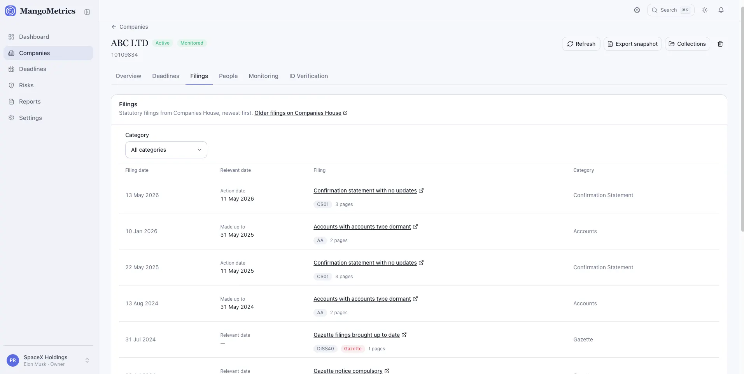This screenshot has height=374, width=744.
Task: Click the Search field in top bar
Action: [x=670, y=10]
